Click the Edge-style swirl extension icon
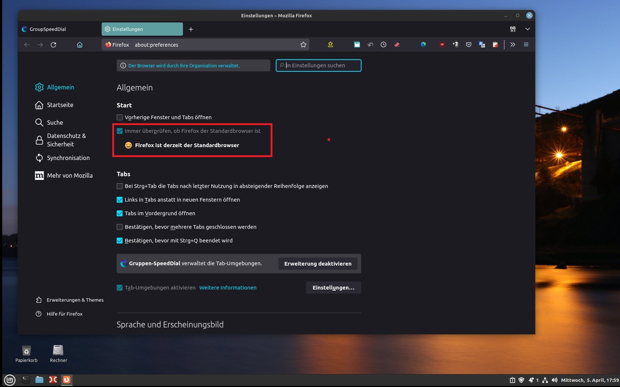Screen dimensions: 620x387 point(423,45)
